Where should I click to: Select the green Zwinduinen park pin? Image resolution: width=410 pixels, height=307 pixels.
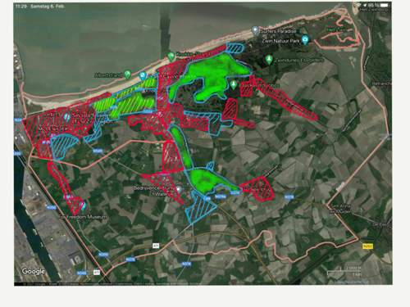pyautogui.click(x=269, y=60)
